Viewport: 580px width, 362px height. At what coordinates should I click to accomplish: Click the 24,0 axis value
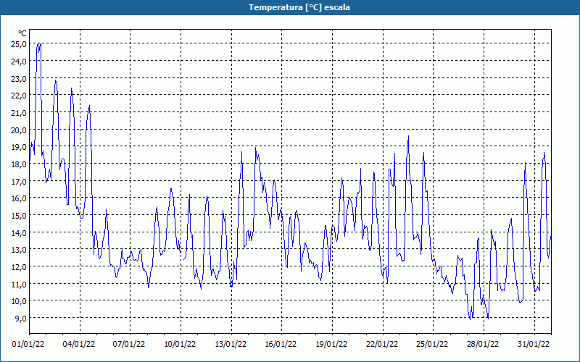tap(19, 62)
